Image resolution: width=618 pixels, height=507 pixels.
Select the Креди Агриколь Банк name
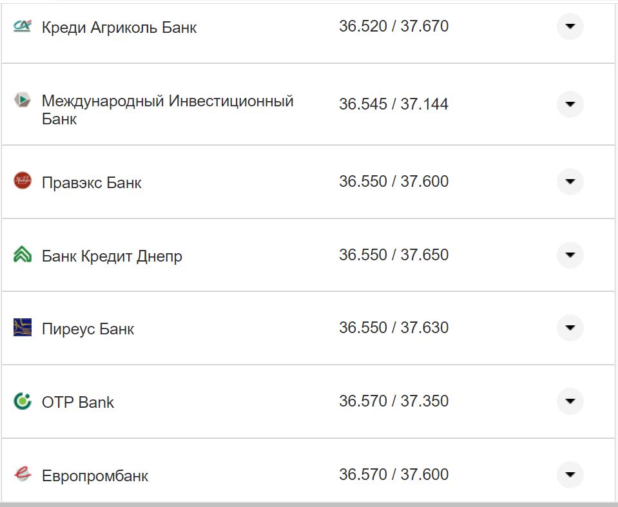click(119, 26)
